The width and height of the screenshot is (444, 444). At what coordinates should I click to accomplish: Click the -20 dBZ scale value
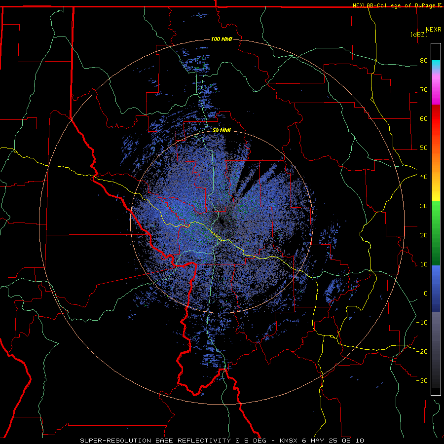422,352
